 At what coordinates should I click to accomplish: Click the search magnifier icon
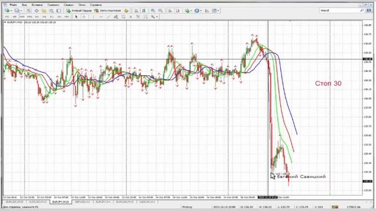(362, 11)
